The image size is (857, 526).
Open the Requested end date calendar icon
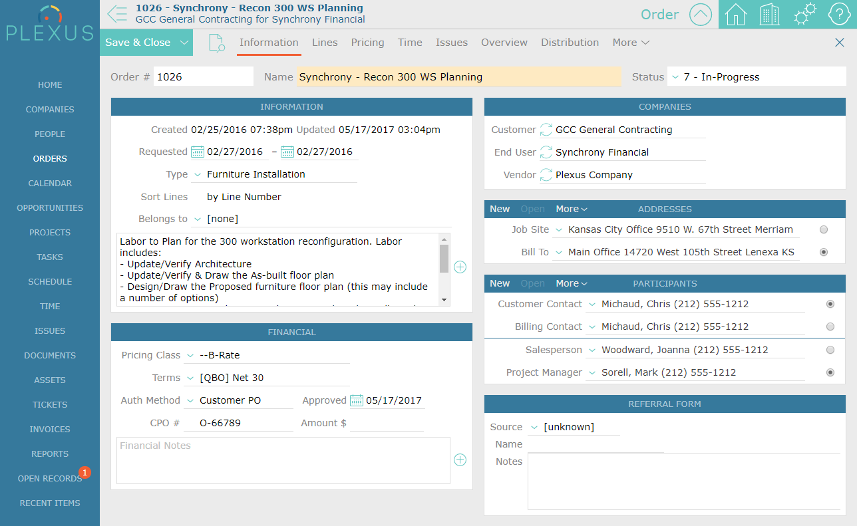(x=287, y=152)
